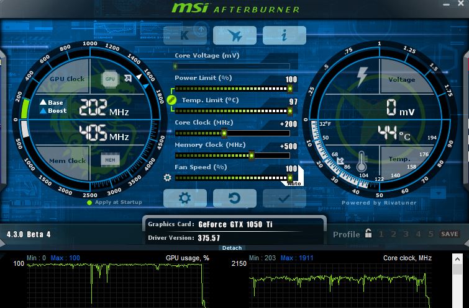Toggle Auto fan speed mode

pos(294,183)
